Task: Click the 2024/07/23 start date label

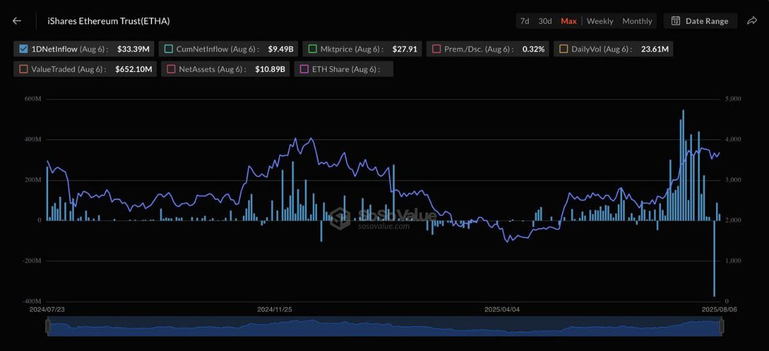Action: (47, 309)
